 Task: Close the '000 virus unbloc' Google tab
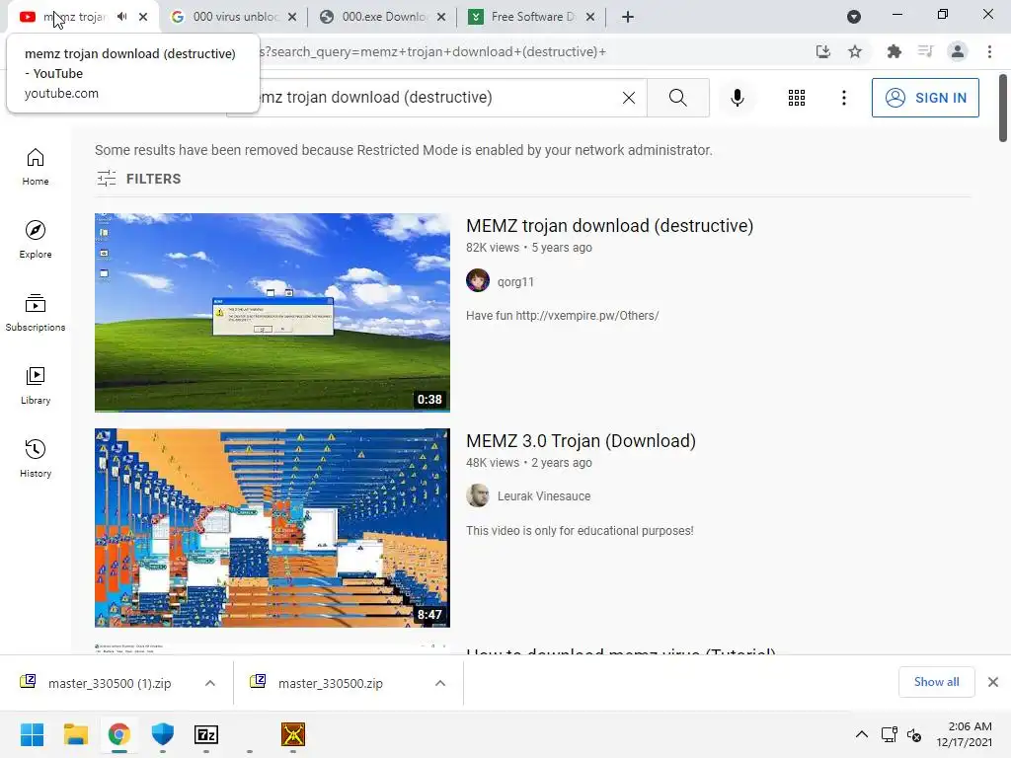pyautogui.click(x=292, y=17)
